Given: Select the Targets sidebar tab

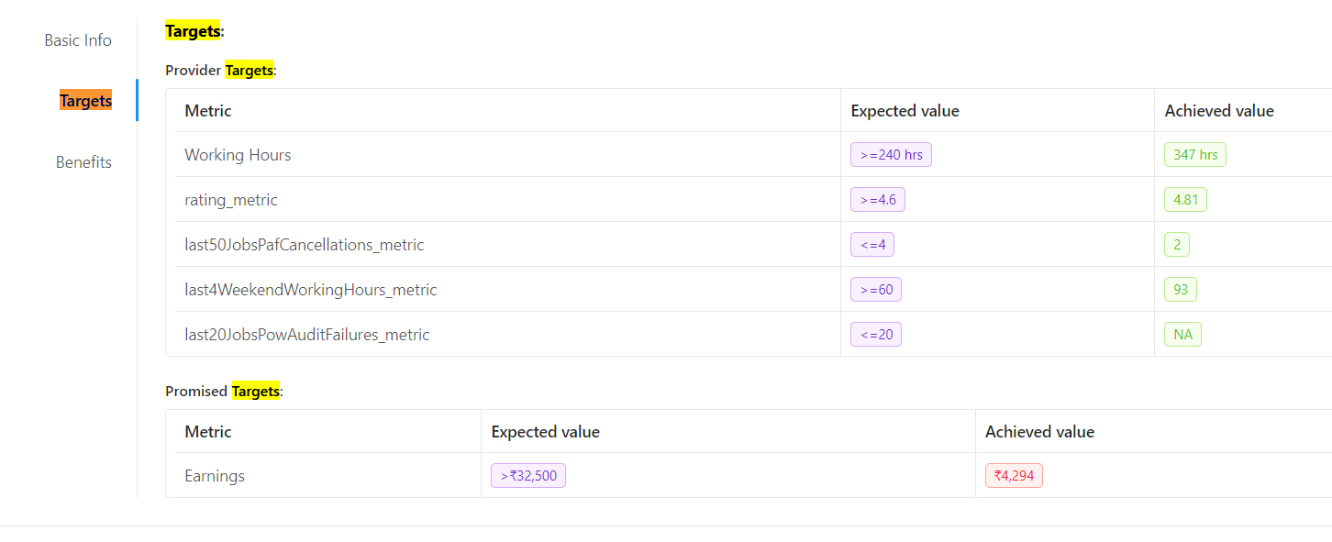Looking at the screenshot, I should point(85,101).
